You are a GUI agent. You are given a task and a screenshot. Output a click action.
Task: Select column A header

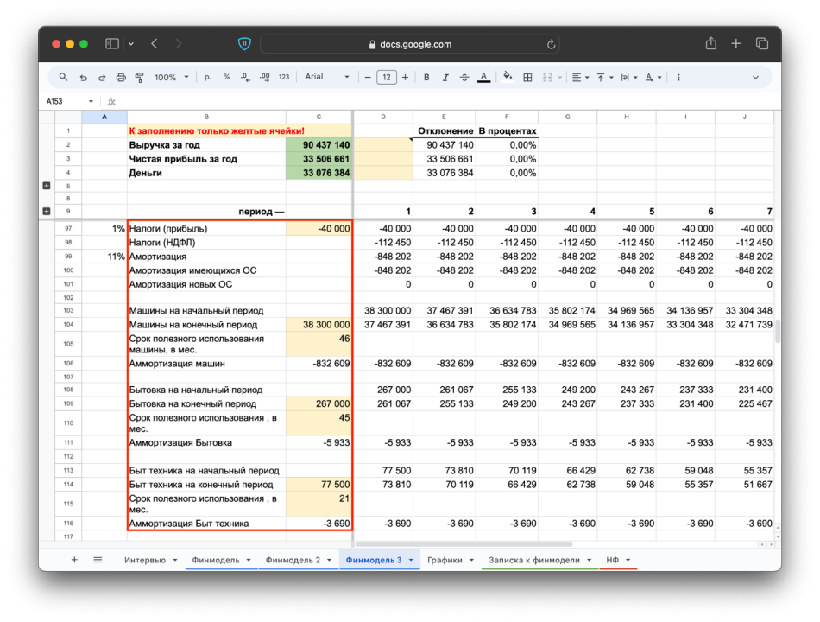(x=104, y=117)
